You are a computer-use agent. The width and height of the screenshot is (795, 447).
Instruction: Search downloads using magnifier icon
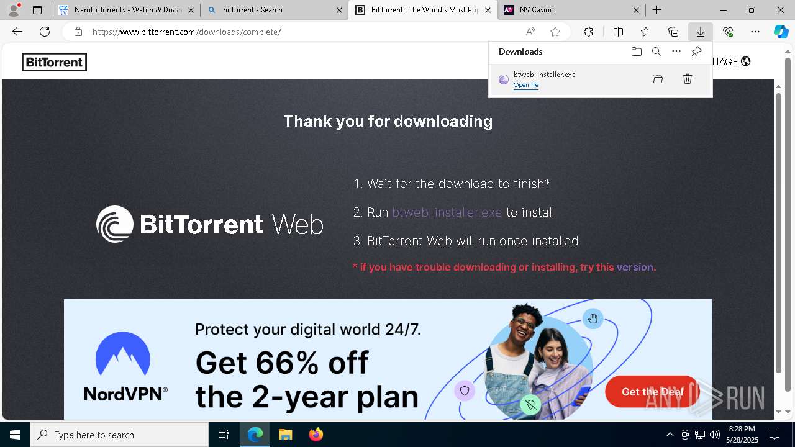pyautogui.click(x=656, y=52)
